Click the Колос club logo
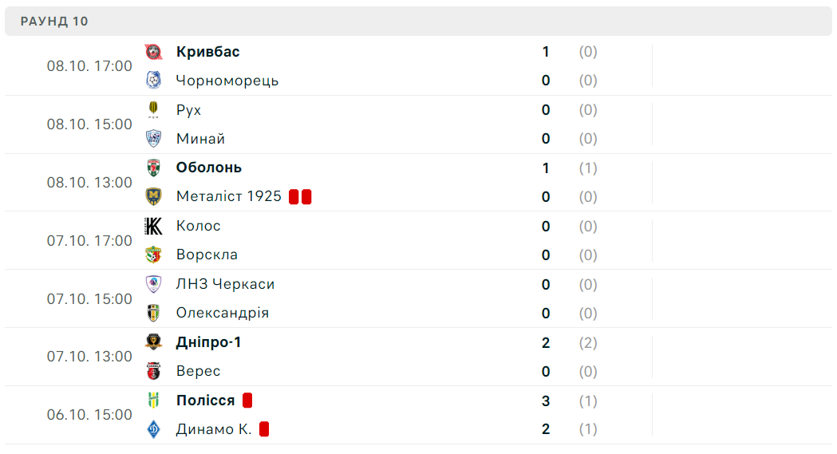 coord(153,226)
